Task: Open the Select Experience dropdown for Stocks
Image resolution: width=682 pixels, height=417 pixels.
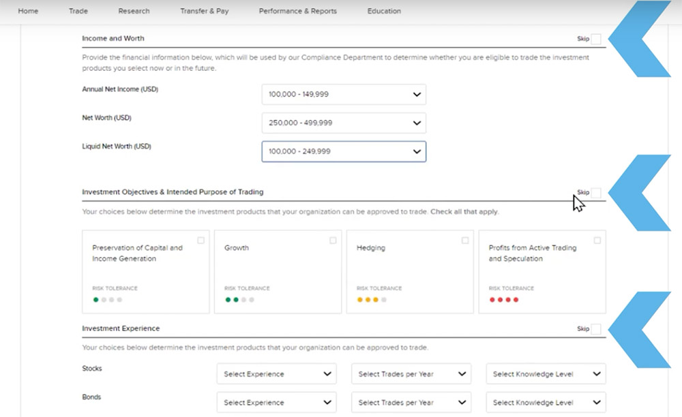Action: point(276,373)
